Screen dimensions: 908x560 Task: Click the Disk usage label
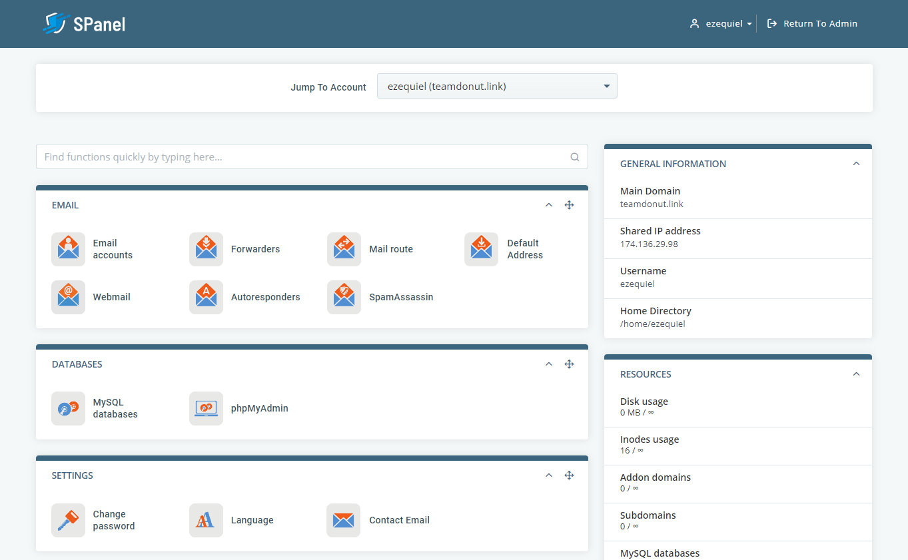(644, 402)
